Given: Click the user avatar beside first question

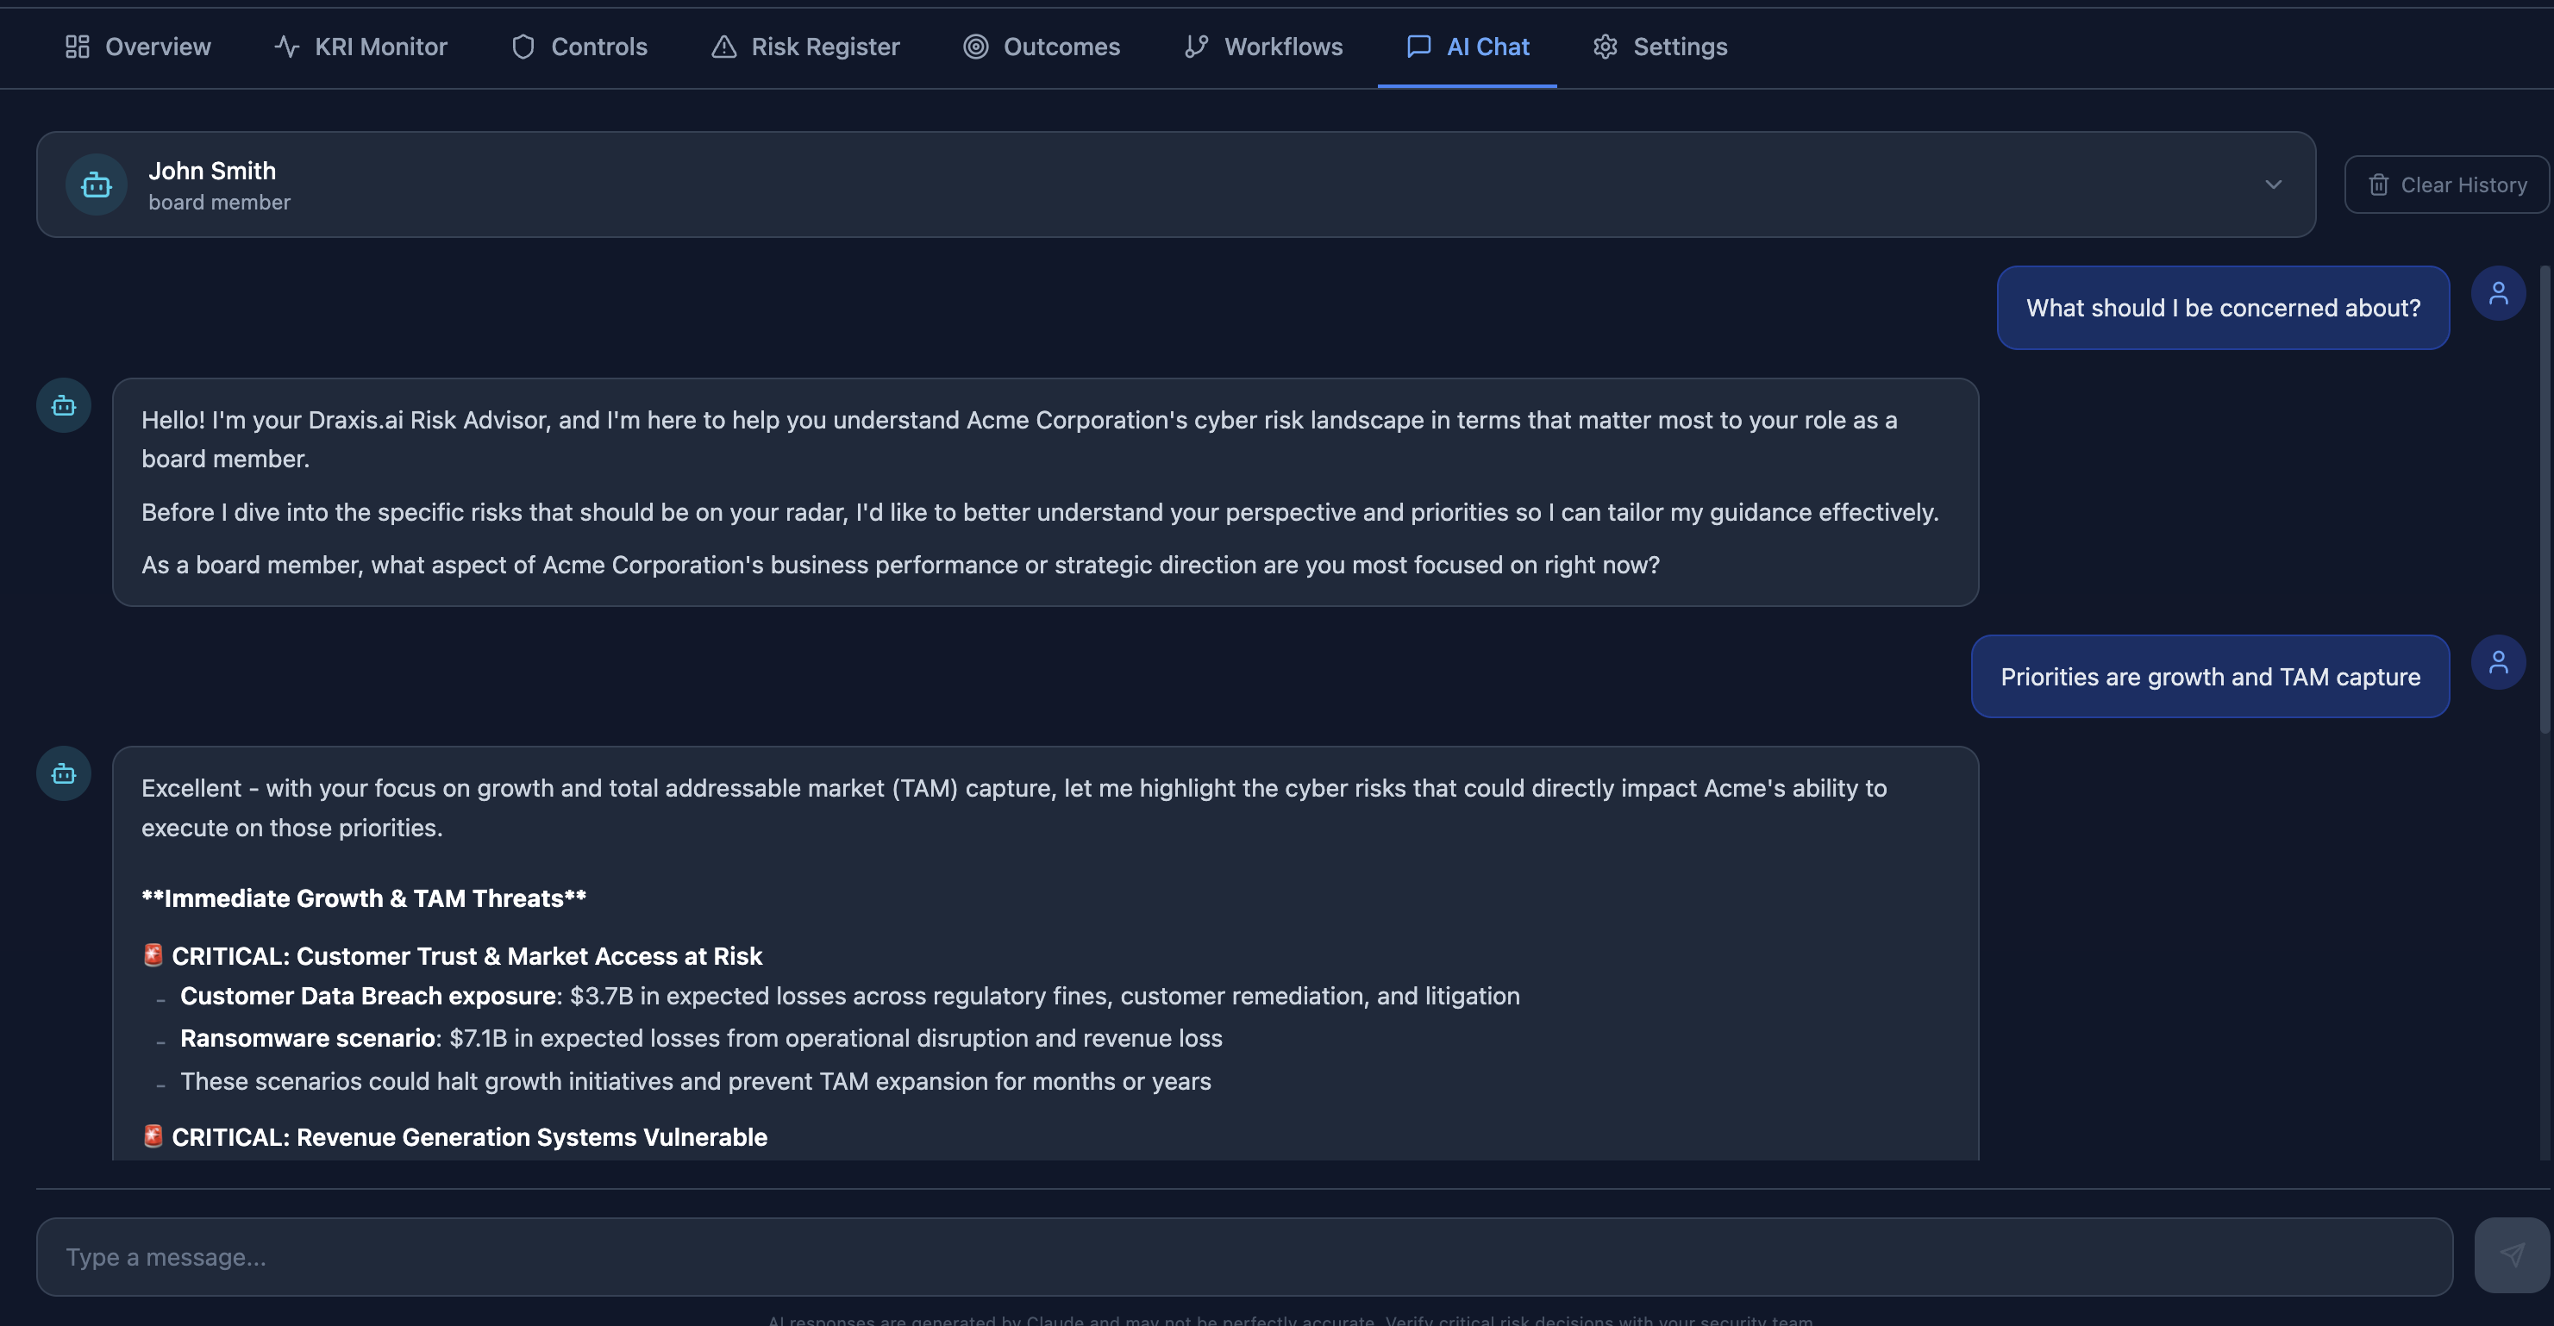Looking at the screenshot, I should point(2497,293).
